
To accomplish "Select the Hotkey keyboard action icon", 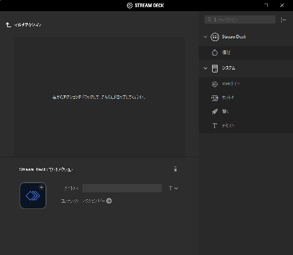I will point(215,98).
